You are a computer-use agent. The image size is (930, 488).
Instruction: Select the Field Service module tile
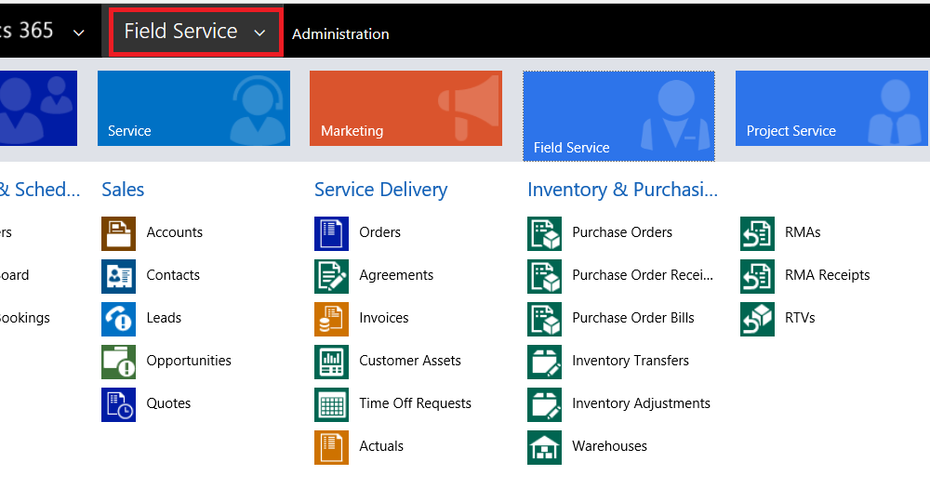pyautogui.click(x=618, y=115)
